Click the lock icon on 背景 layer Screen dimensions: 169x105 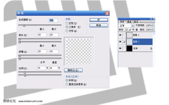click(151, 48)
